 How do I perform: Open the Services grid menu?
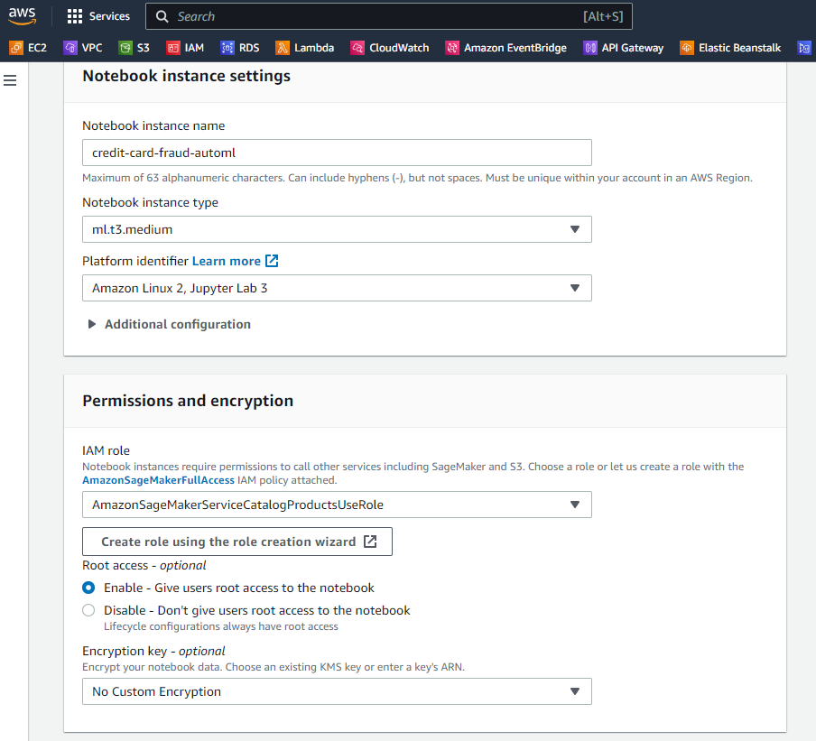pyautogui.click(x=75, y=16)
